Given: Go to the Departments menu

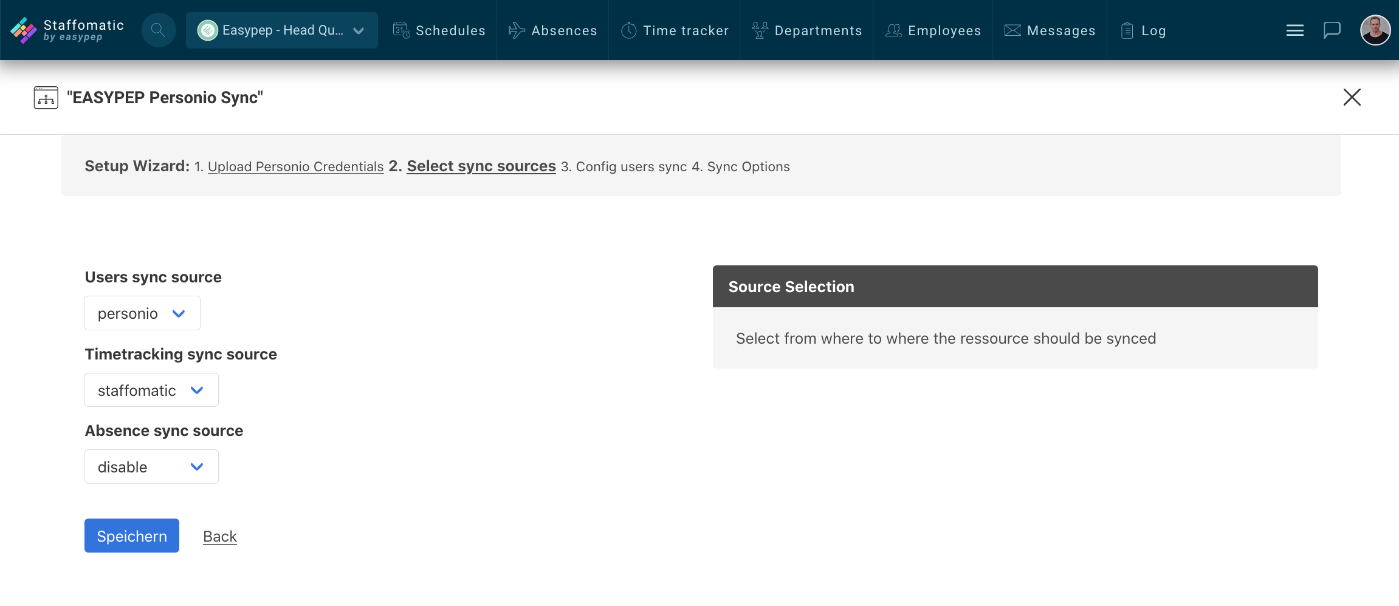Looking at the screenshot, I should [x=807, y=30].
